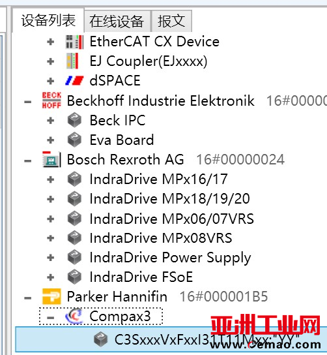Click the Compax3 device icon
This screenshot has width=327, height=355.
tap(74, 316)
